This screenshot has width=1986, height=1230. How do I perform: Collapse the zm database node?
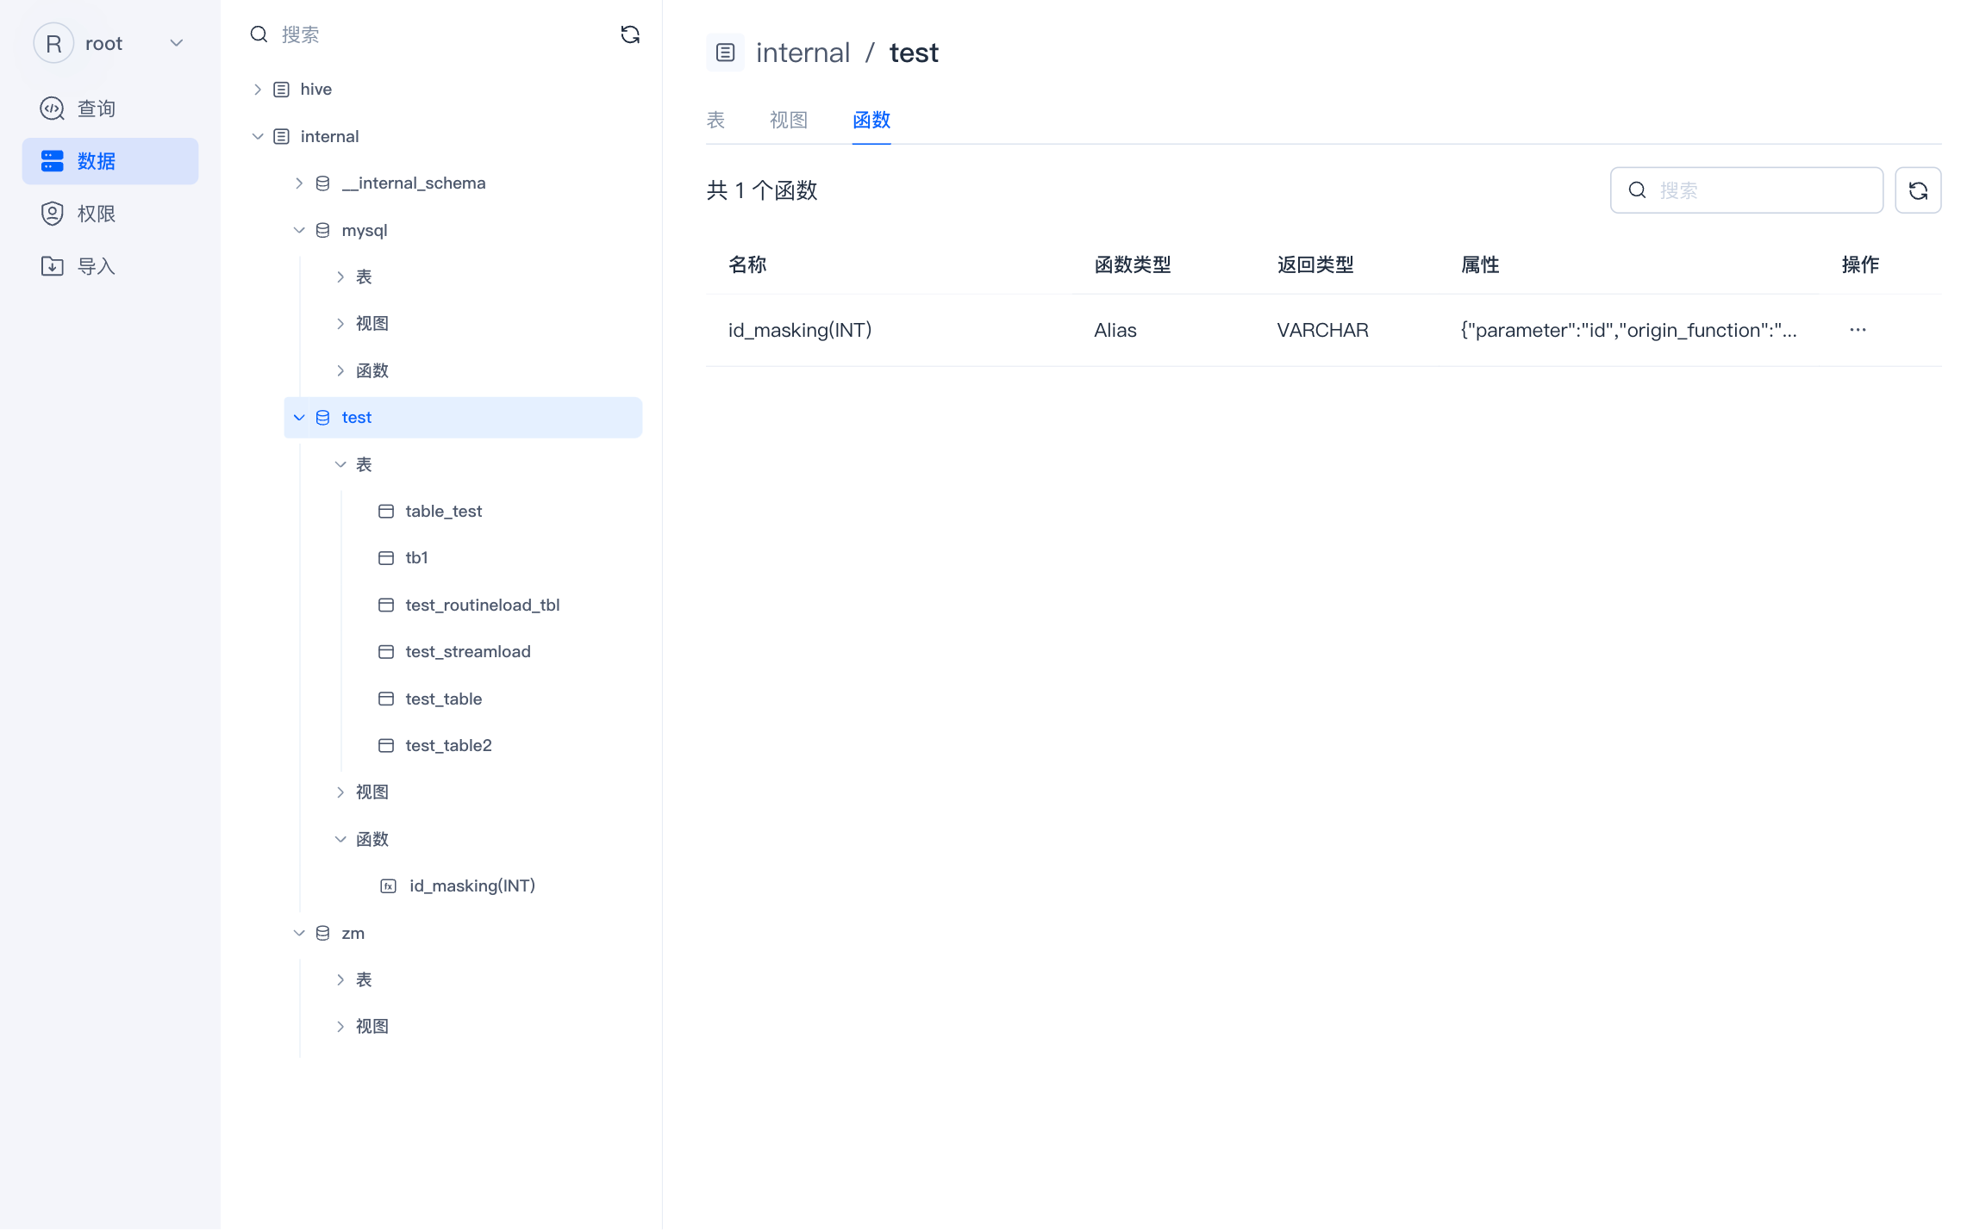point(299,933)
